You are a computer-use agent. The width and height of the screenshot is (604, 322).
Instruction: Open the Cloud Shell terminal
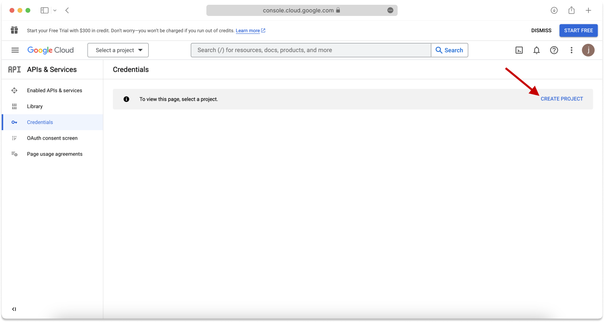click(x=519, y=50)
